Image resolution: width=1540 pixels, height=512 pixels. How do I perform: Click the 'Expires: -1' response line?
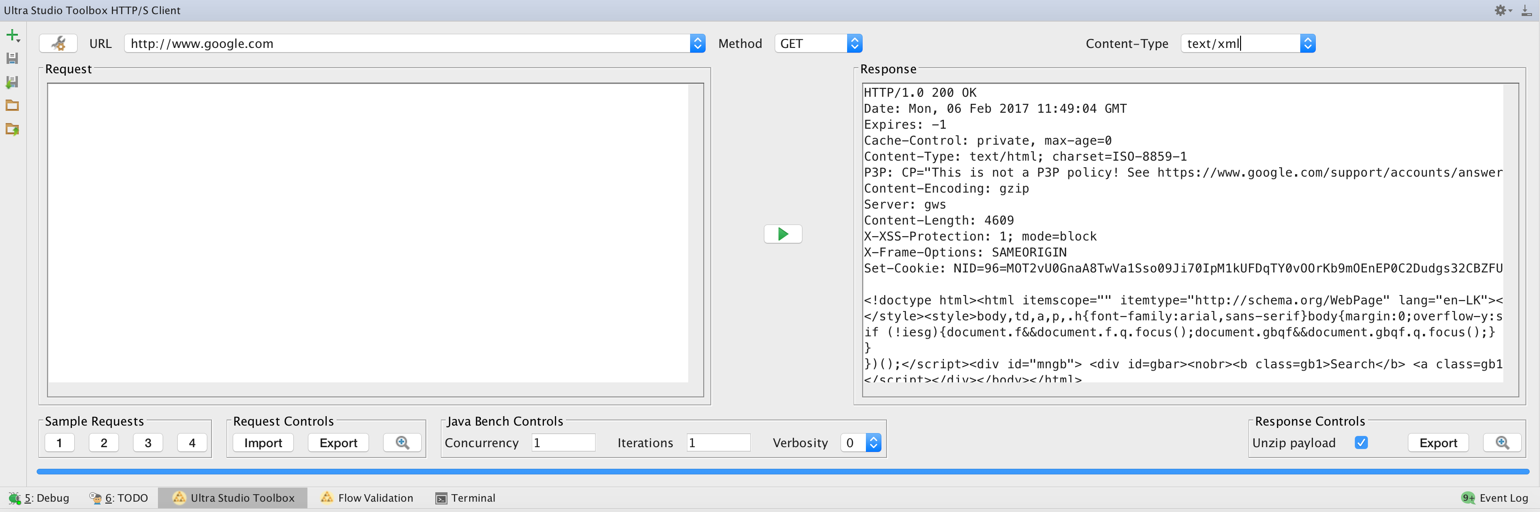point(905,124)
